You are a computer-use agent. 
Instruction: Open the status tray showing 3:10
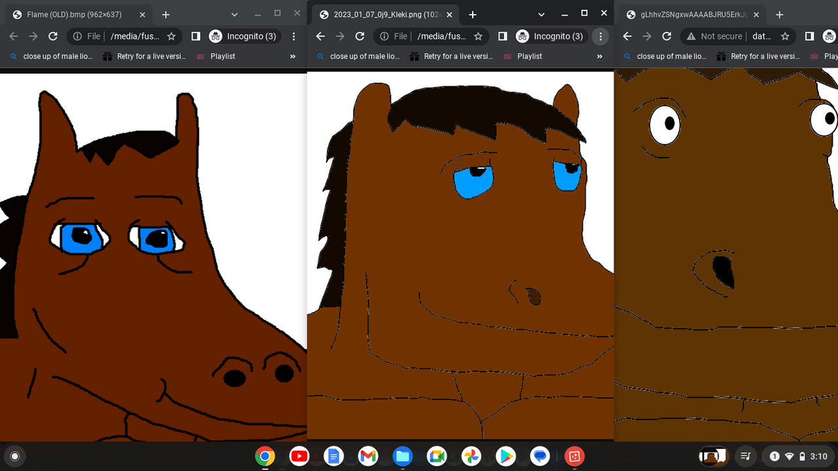tap(798, 456)
